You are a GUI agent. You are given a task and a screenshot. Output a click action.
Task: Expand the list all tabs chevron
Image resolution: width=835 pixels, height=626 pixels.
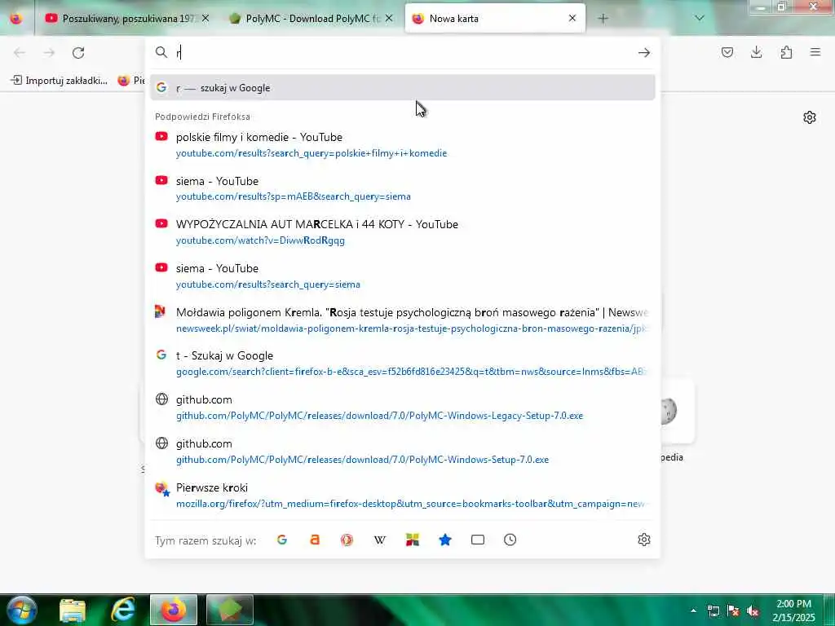click(700, 18)
